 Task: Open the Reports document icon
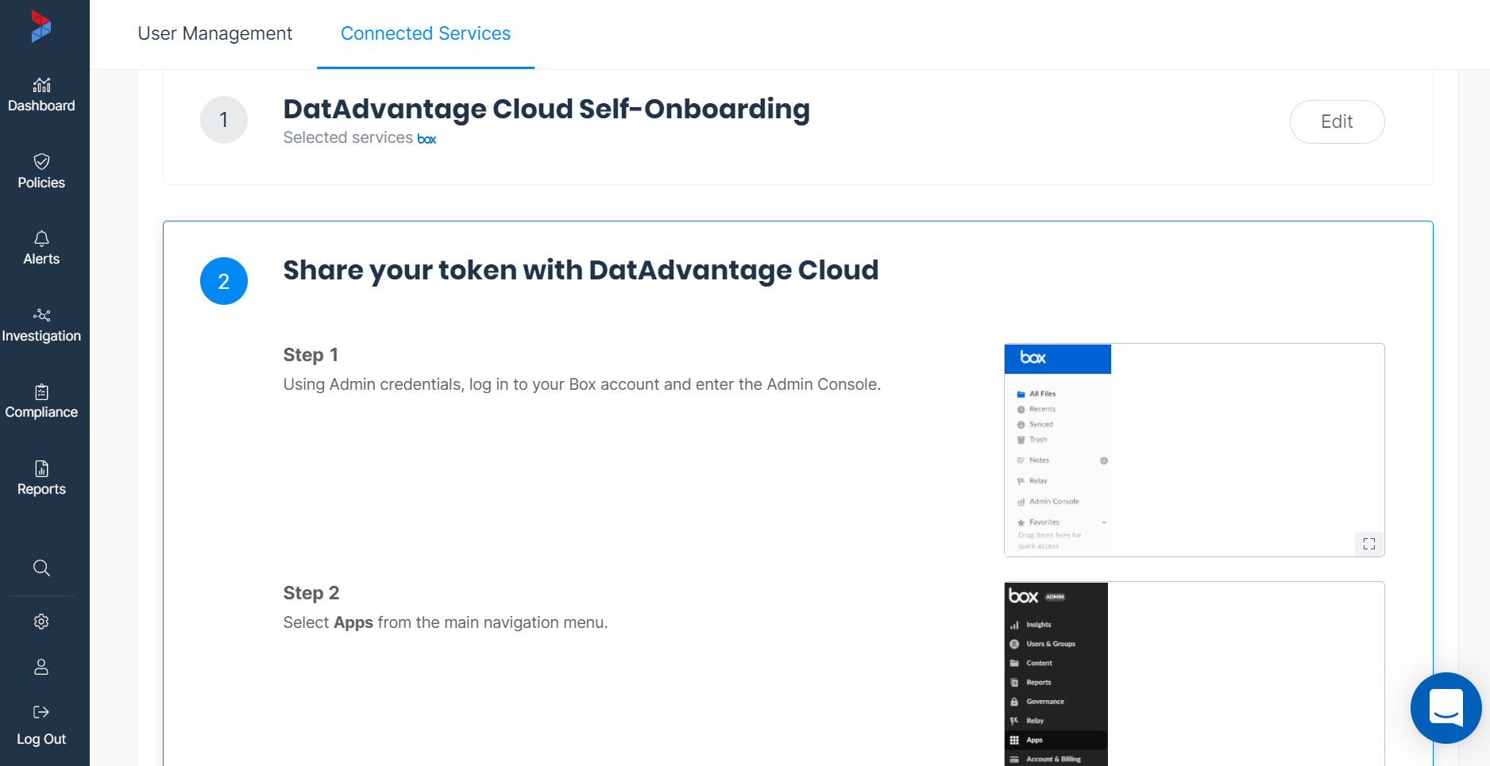pos(41,469)
